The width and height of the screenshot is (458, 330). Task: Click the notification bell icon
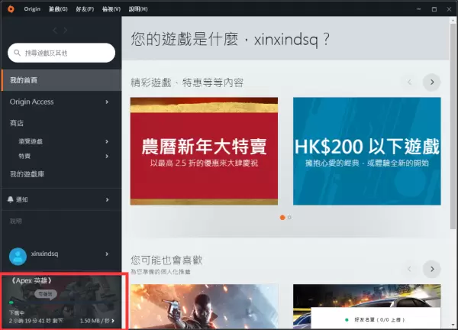(10, 199)
